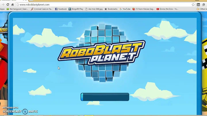This screenshot has width=207, height=116.
Task: Click the RoboBlast Planet logo
Action: click(102, 52)
